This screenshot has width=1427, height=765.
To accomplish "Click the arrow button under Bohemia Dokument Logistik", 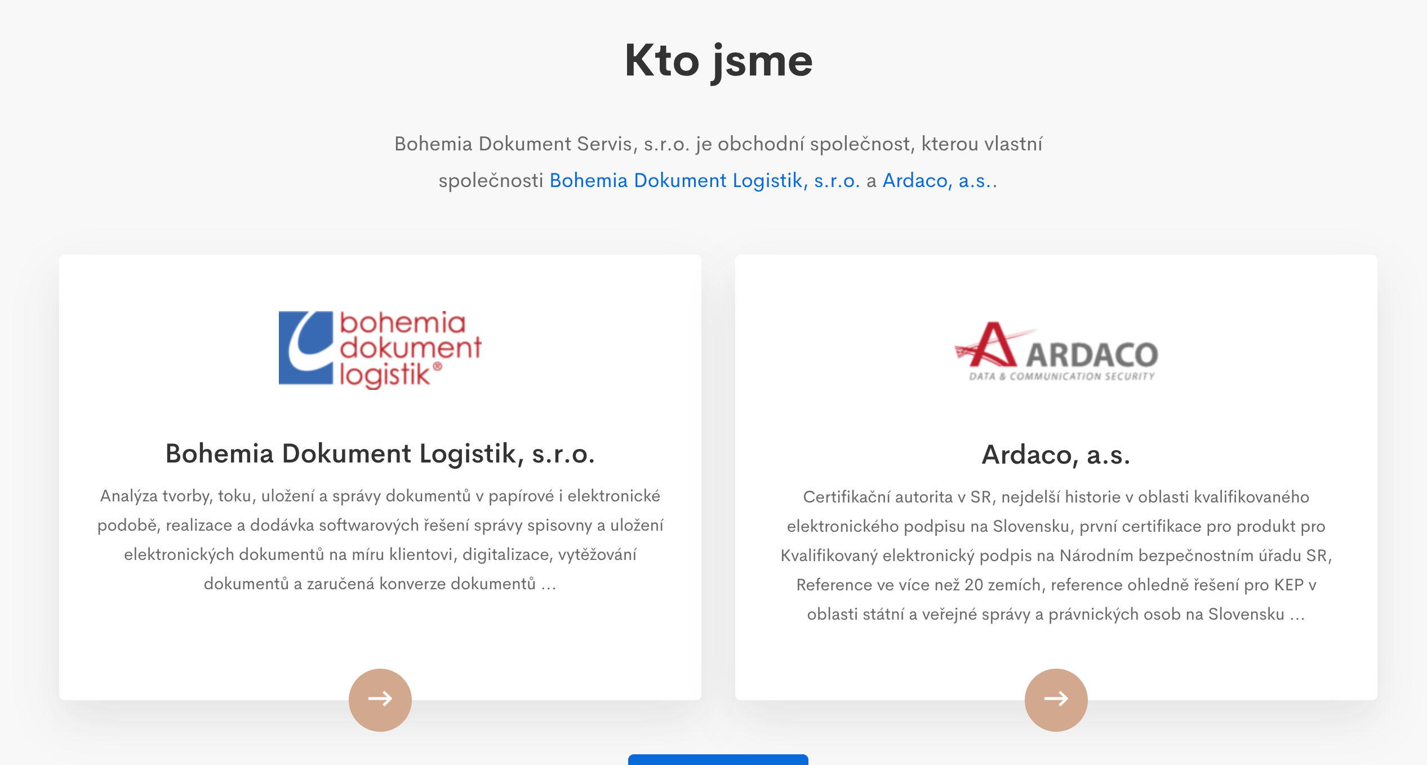I will (x=380, y=699).
